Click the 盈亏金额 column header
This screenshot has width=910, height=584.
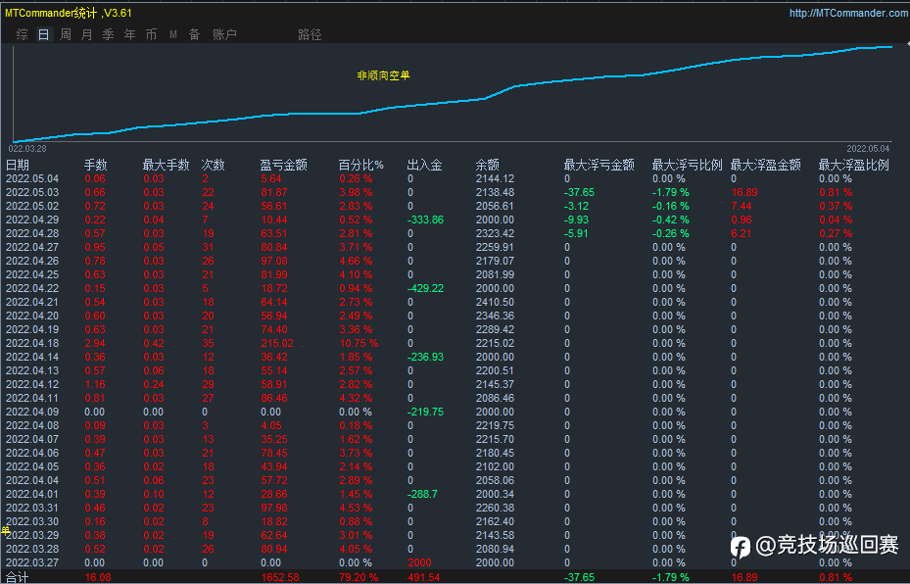click(x=283, y=165)
